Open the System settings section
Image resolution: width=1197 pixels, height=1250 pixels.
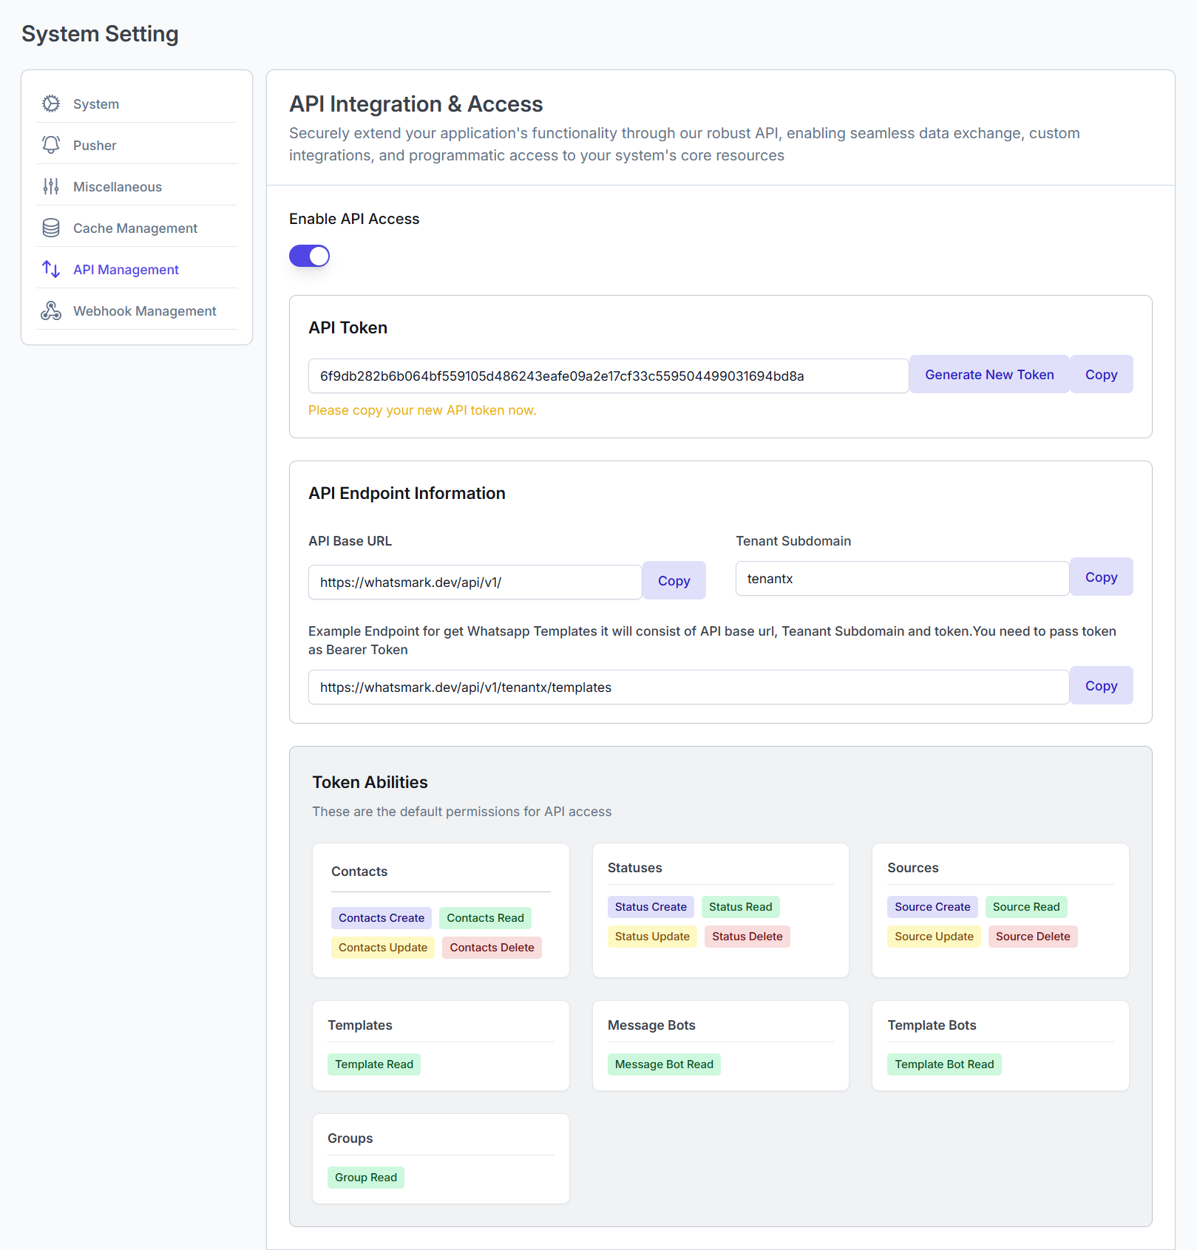[95, 103]
